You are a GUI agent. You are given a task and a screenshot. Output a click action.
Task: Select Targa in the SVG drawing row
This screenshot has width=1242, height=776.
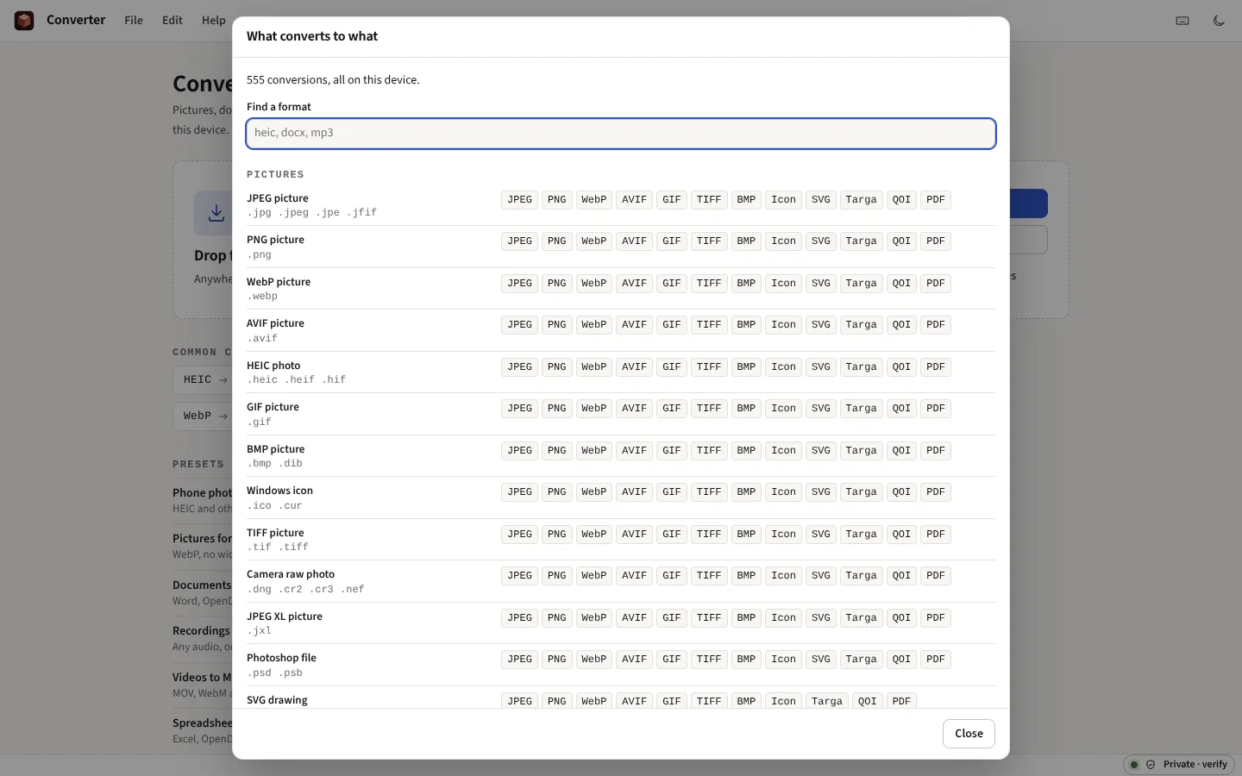[827, 701]
